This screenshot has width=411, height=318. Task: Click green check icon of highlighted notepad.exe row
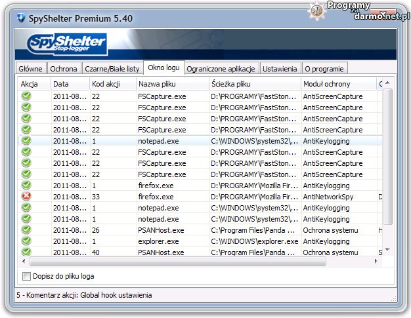[26, 140]
